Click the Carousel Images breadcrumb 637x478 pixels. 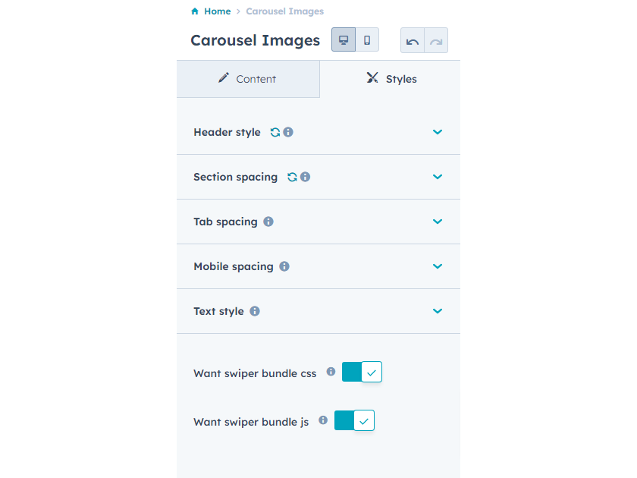(x=284, y=11)
